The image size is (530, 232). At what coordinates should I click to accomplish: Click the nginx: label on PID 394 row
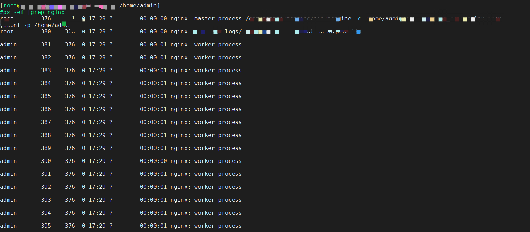180,213
